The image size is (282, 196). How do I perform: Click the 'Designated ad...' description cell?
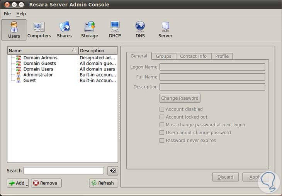click(x=97, y=58)
